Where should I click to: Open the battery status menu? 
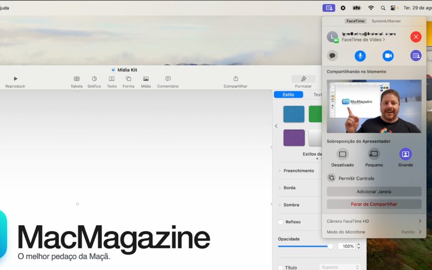pyautogui.click(x=357, y=8)
